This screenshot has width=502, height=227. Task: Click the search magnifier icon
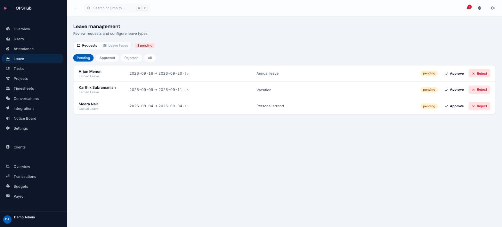[x=89, y=8]
